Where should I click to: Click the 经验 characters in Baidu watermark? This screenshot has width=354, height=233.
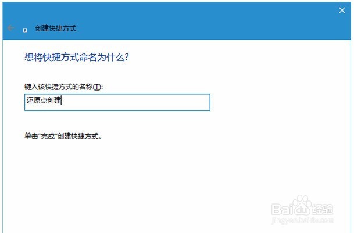coord(322,209)
